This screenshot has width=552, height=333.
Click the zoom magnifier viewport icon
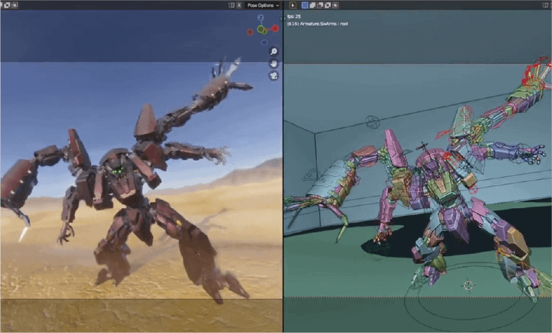(x=273, y=52)
